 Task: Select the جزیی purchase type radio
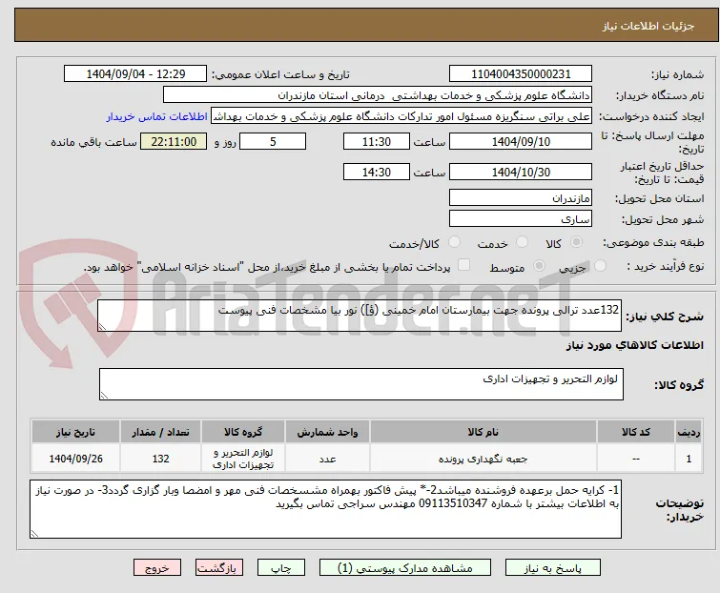pyautogui.click(x=600, y=266)
